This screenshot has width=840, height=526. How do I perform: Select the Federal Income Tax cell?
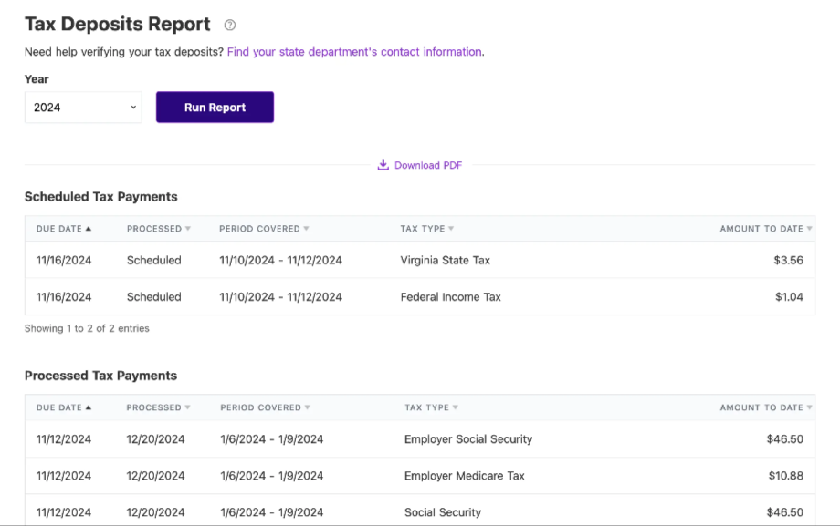(450, 297)
